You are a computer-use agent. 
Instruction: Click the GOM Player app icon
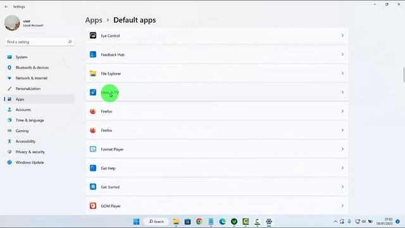coord(93,206)
